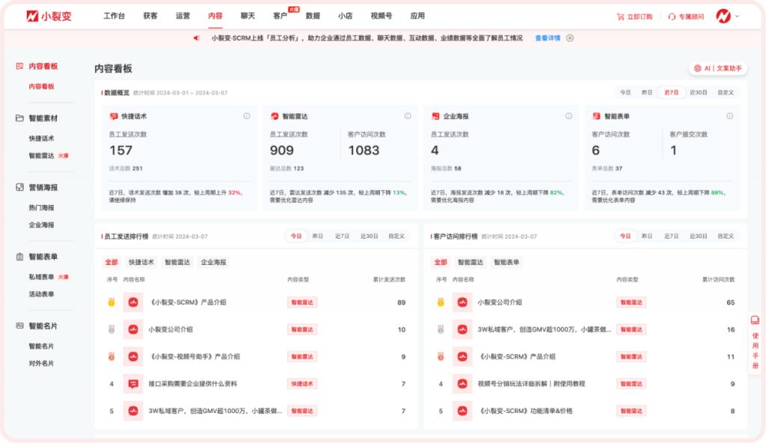
Task: Select 近7日 in 客户访问排行榜 range
Action: click(x=671, y=236)
